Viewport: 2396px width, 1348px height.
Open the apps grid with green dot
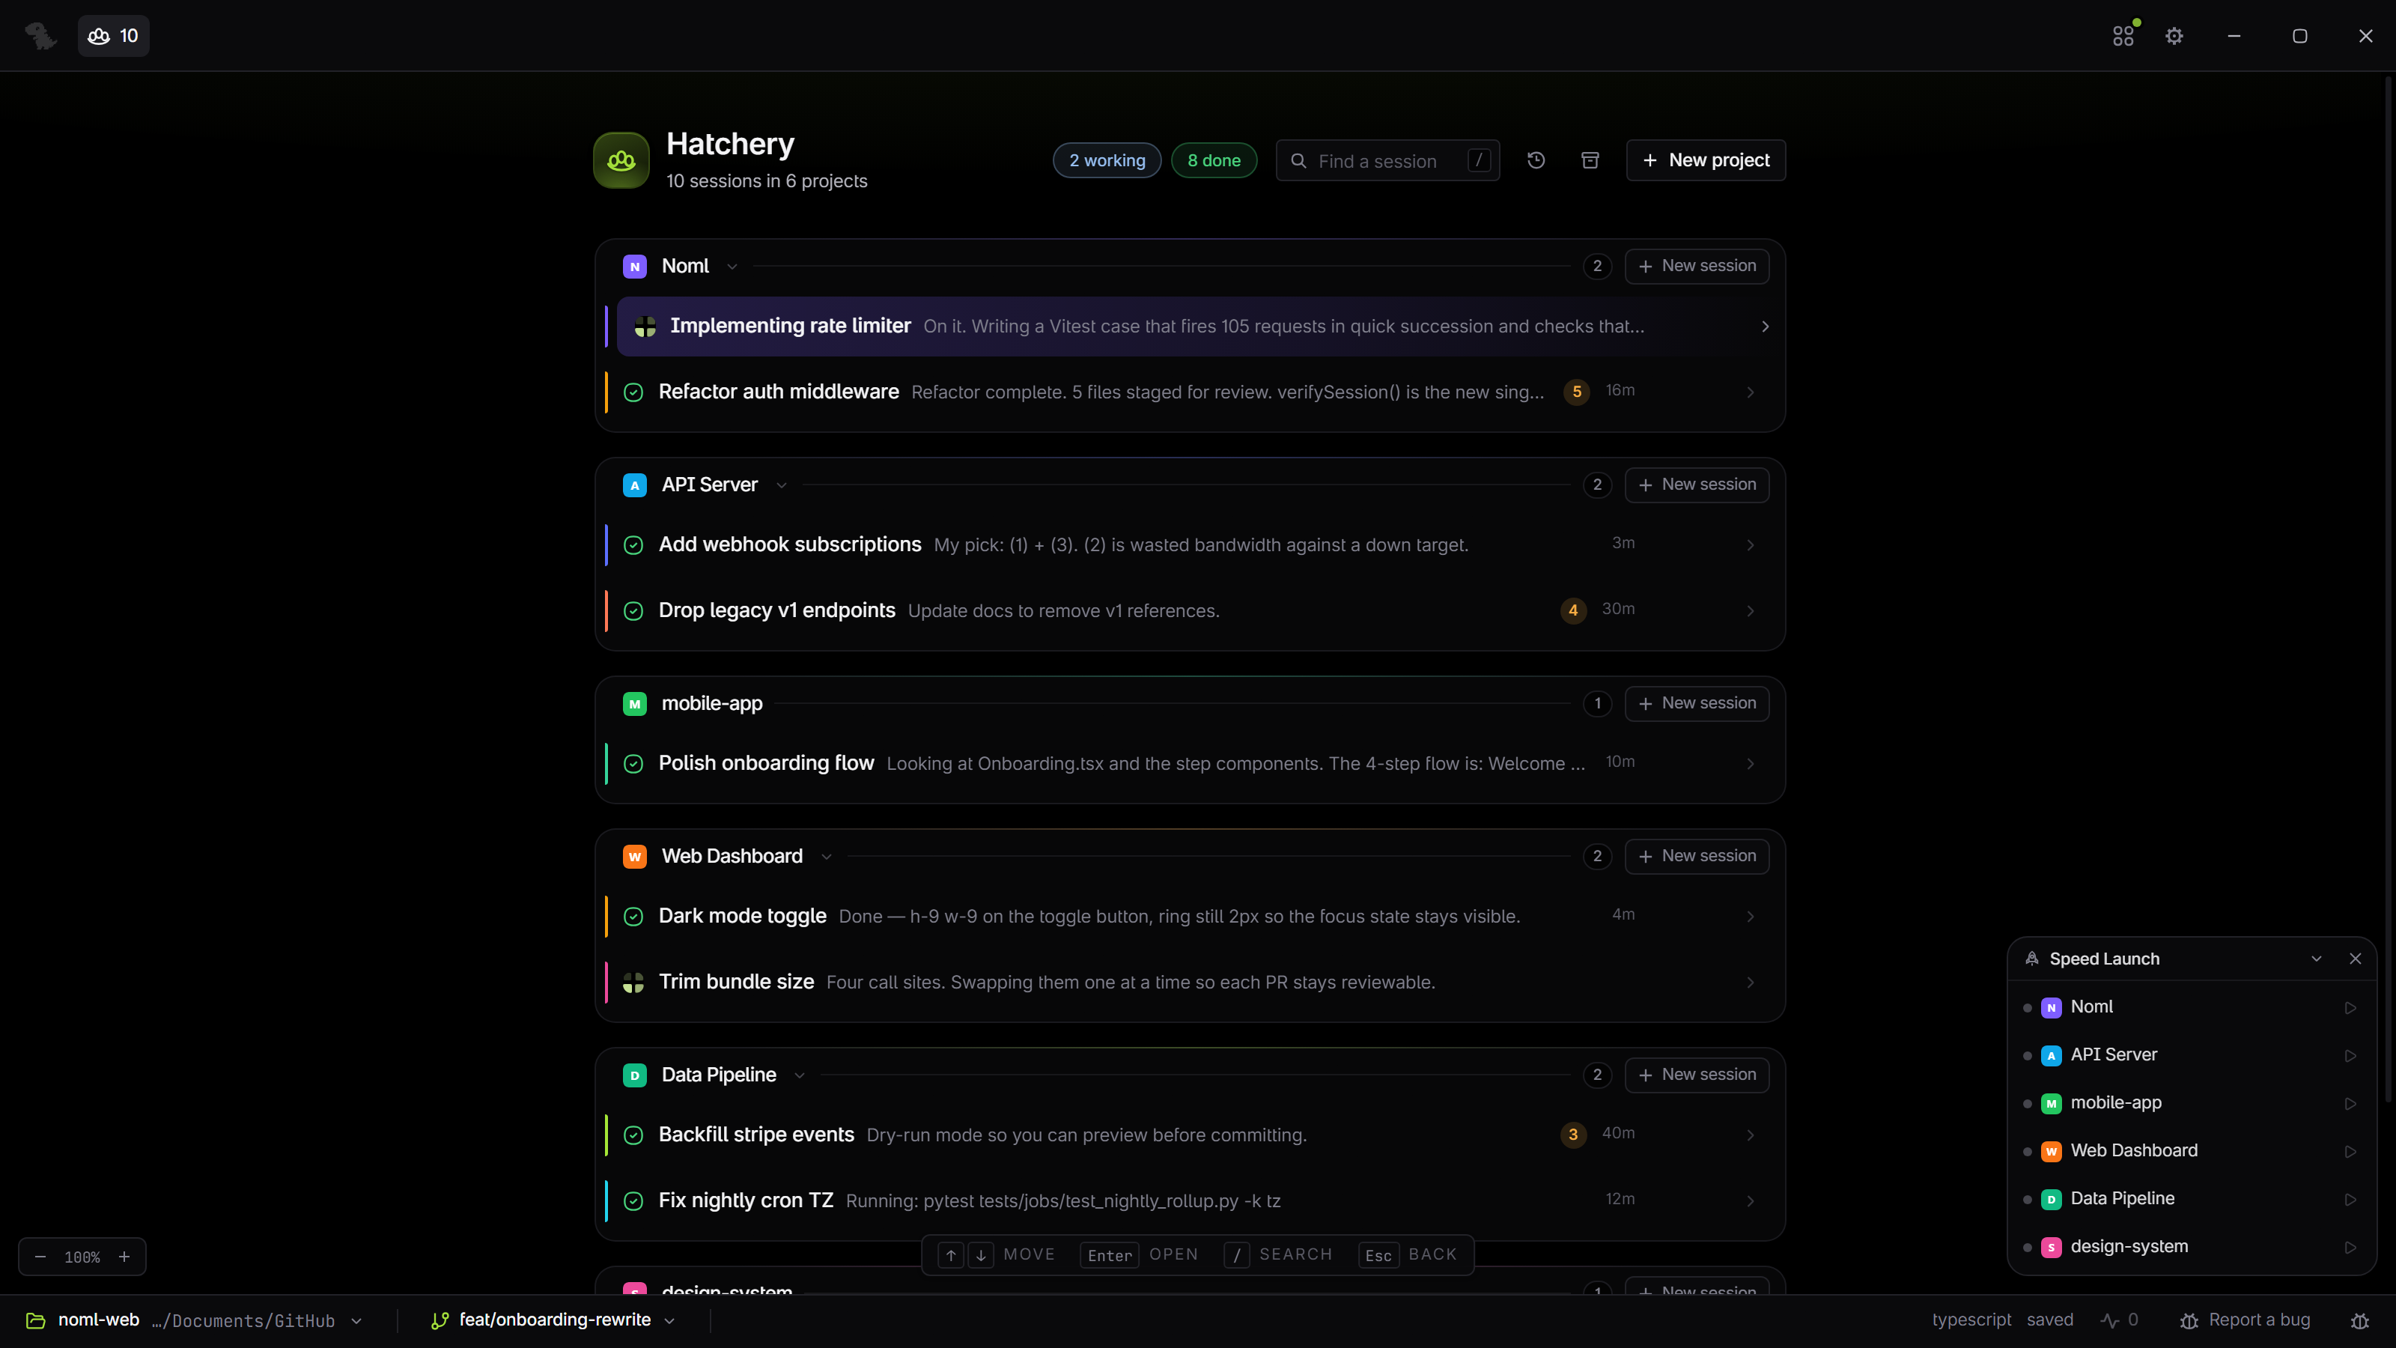click(2123, 35)
